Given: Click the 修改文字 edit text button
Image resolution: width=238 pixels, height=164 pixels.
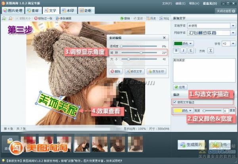Looking at the screenshot, I should pos(134,71).
